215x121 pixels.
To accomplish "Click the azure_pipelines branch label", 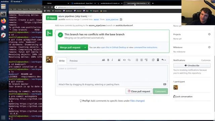I will click(112, 19).
